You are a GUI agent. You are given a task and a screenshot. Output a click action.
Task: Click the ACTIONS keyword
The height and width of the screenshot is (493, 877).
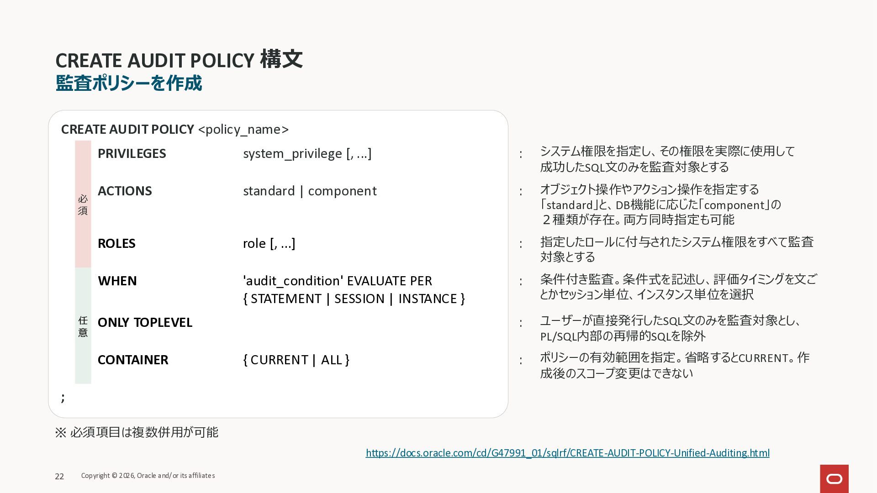(x=125, y=191)
